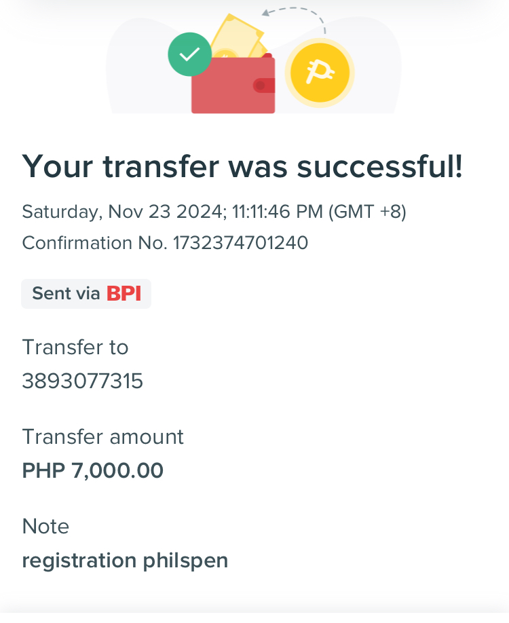Click the 'Your transfer was successful!' heading

point(242,166)
